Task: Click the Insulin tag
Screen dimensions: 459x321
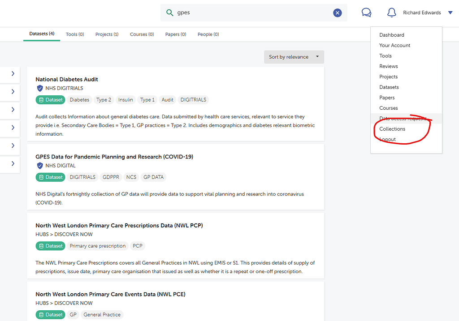Action: [x=126, y=99]
